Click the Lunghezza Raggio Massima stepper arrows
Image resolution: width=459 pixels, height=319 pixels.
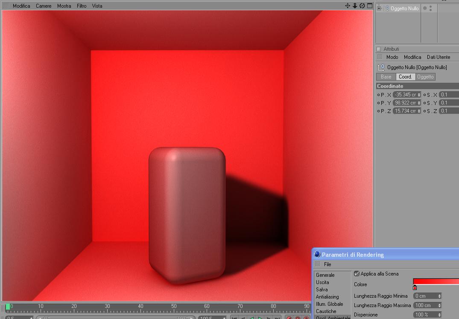tap(439, 305)
